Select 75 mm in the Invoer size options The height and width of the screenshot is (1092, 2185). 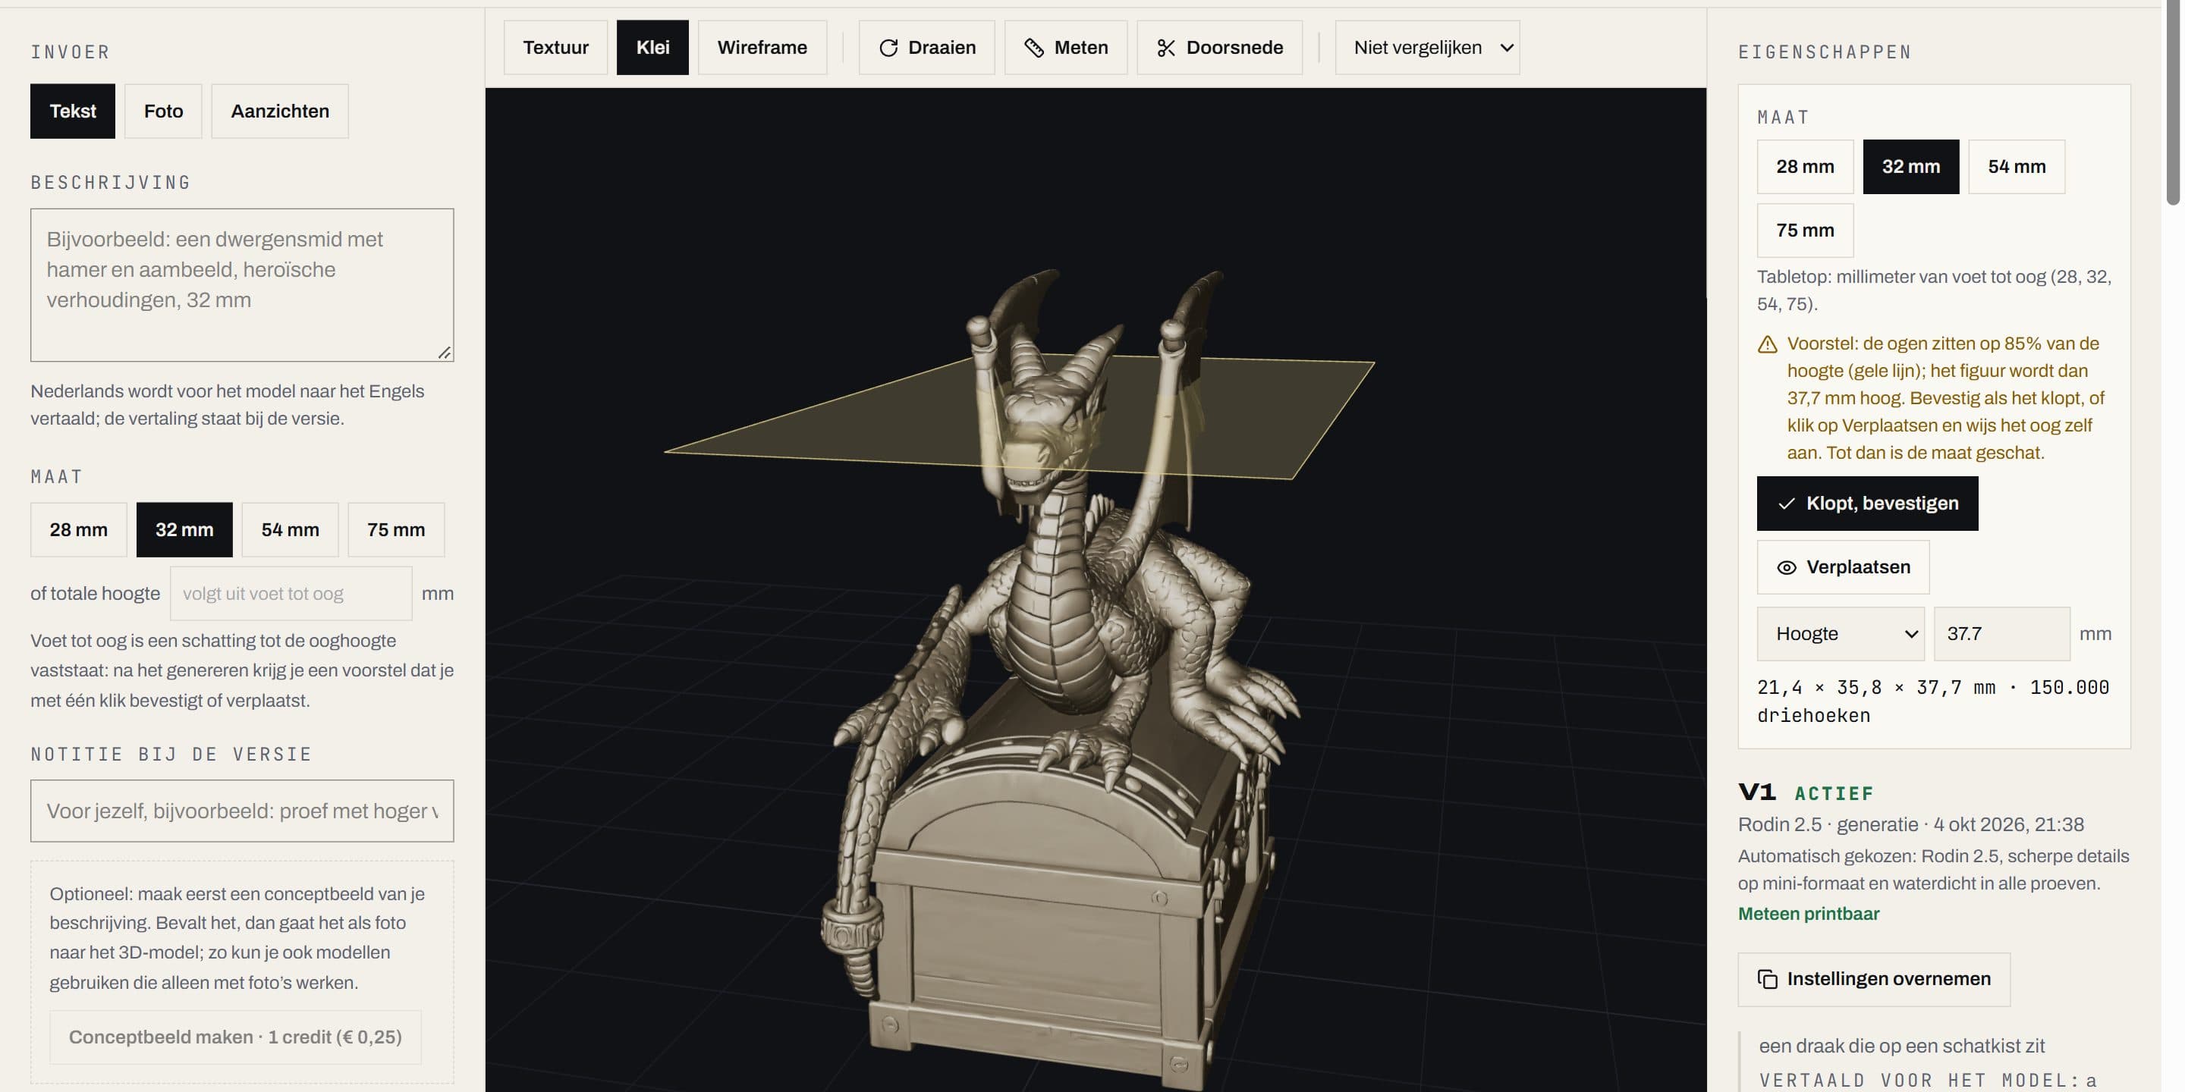click(x=396, y=530)
